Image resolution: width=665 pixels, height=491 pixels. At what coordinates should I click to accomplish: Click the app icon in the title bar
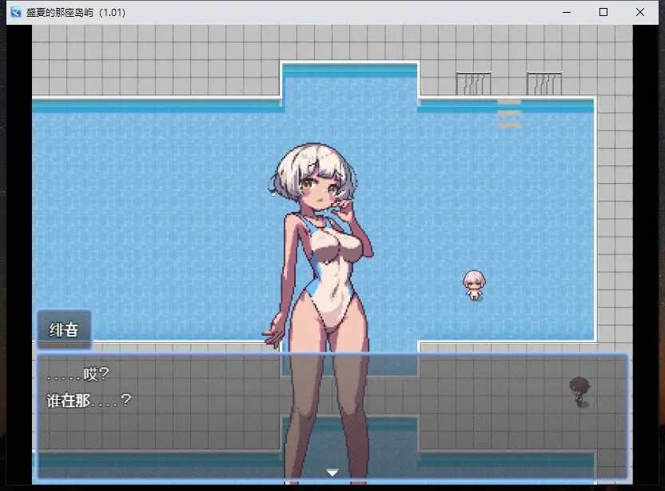click(x=16, y=12)
